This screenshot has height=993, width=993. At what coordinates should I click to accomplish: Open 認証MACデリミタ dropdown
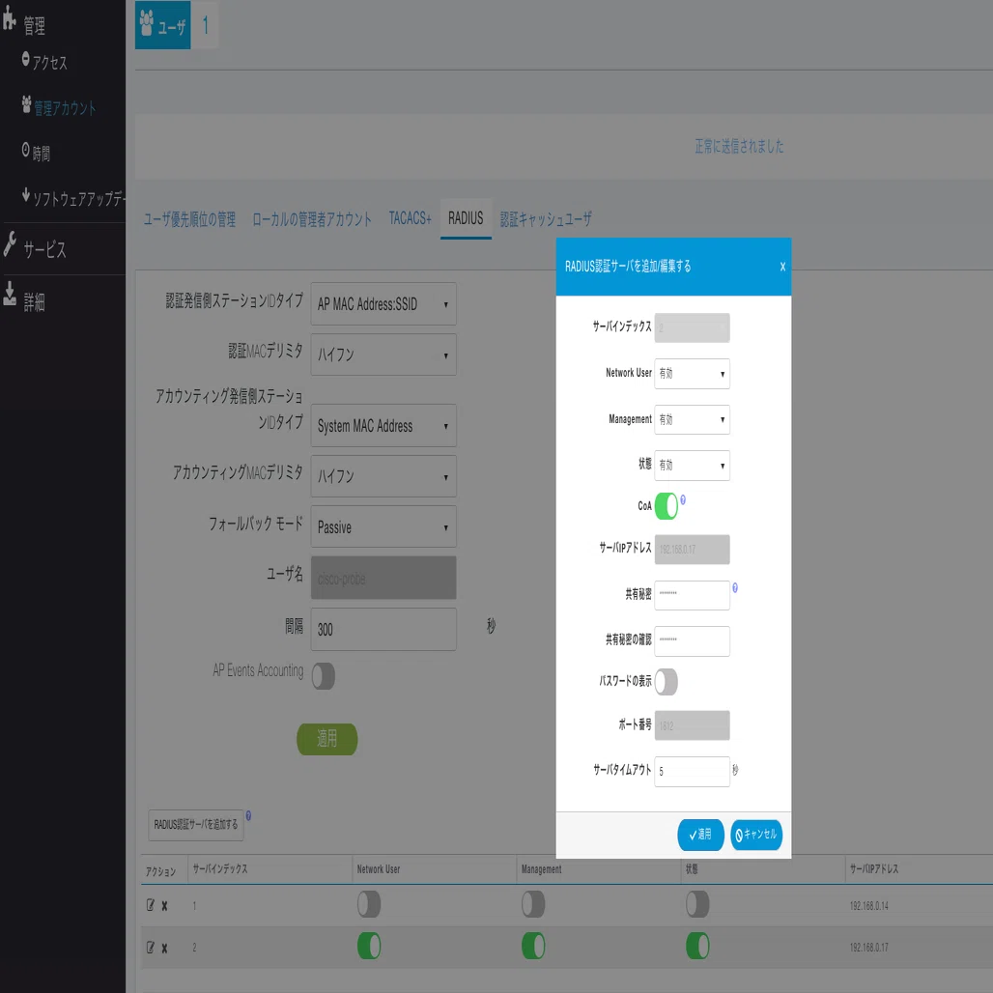point(383,354)
